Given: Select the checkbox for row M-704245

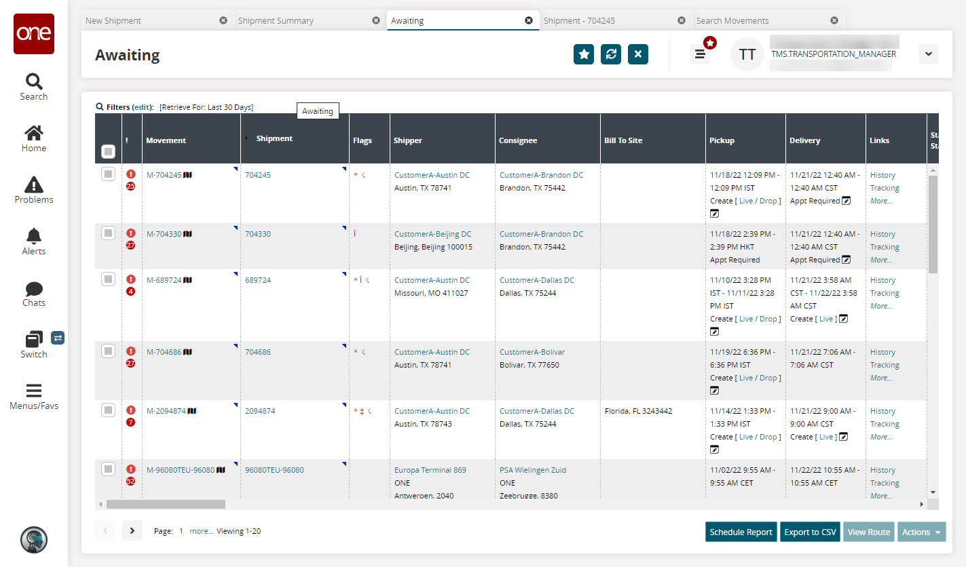Looking at the screenshot, I should pos(108,174).
